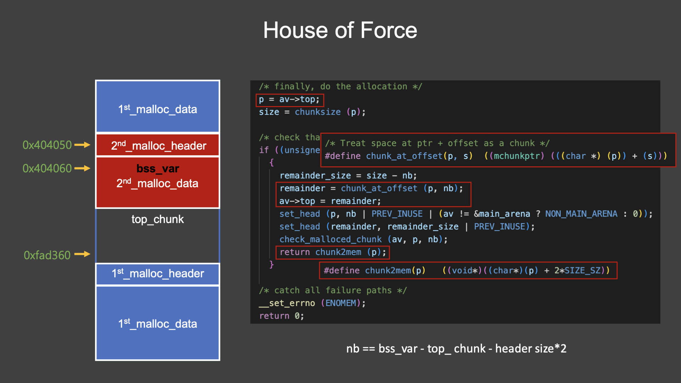The width and height of the screenshot is (681, 383).
Task: Click the yellow arrow next to 0x404050
Action: pos(82,145)
